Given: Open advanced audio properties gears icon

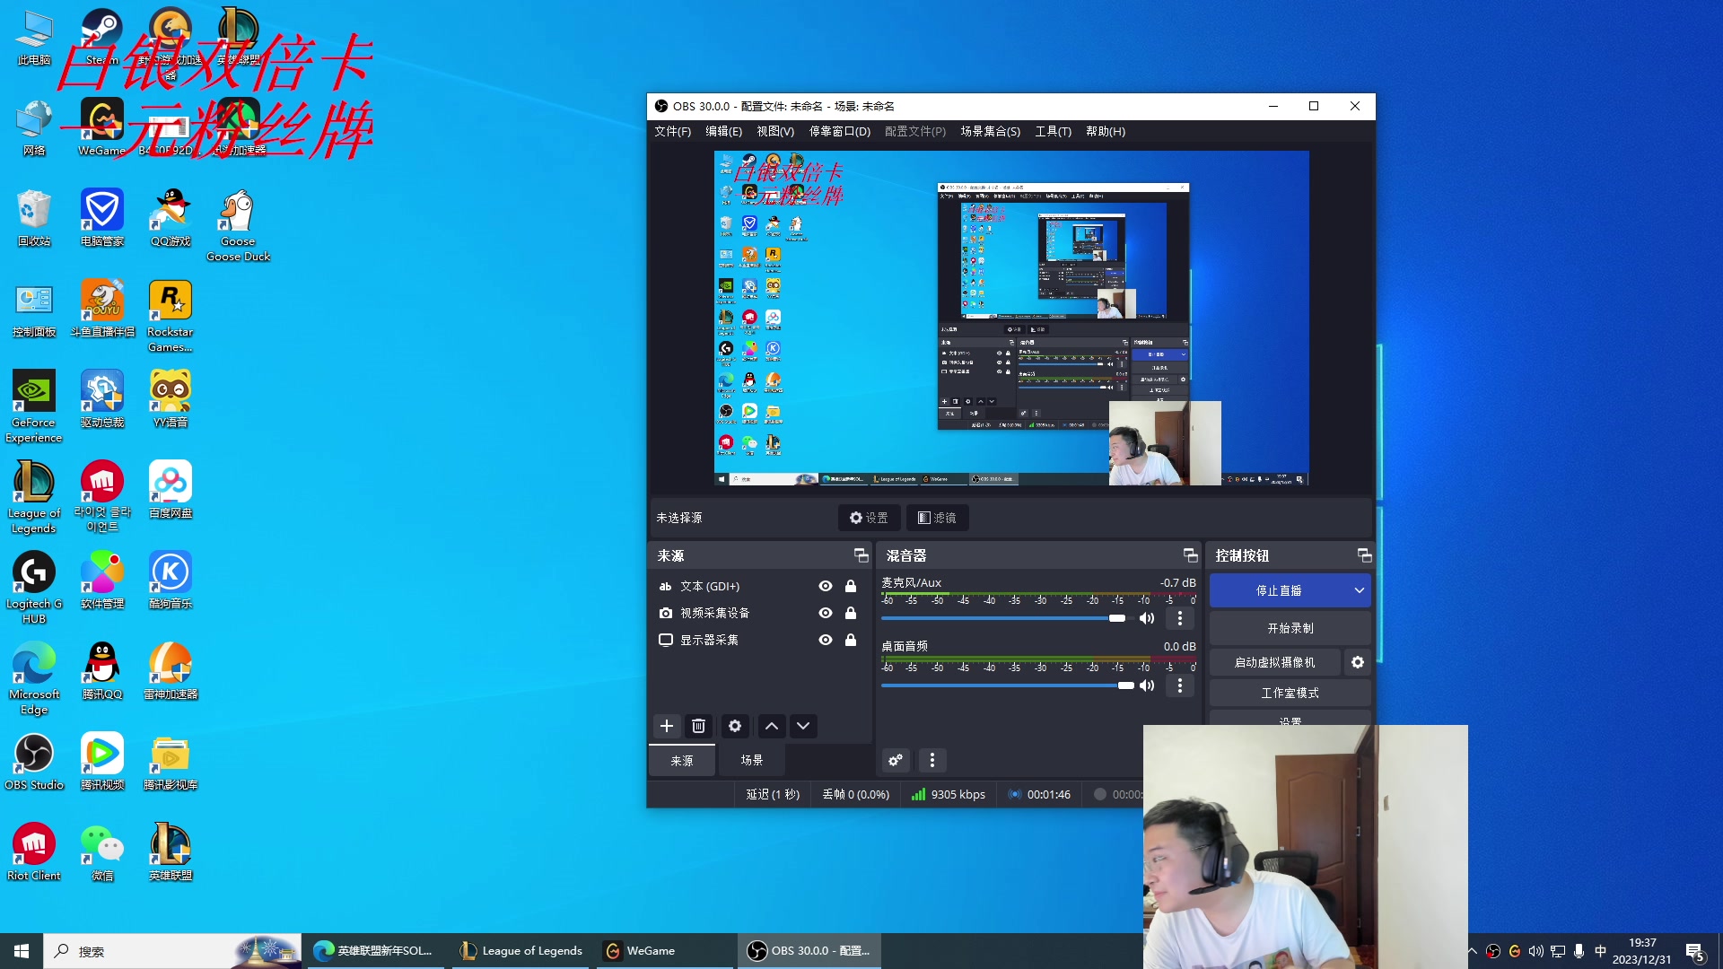Looking at the screenshot, I should [896, 761].
